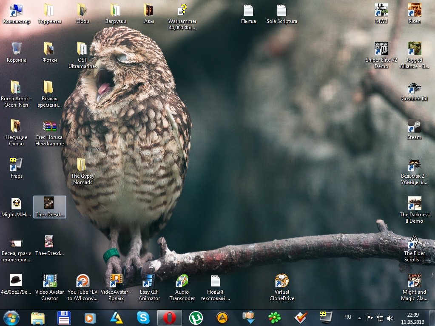Screen dimensions: 435x326
Task: Click the Opera browser taskbar button
Action: pos(170,317)
